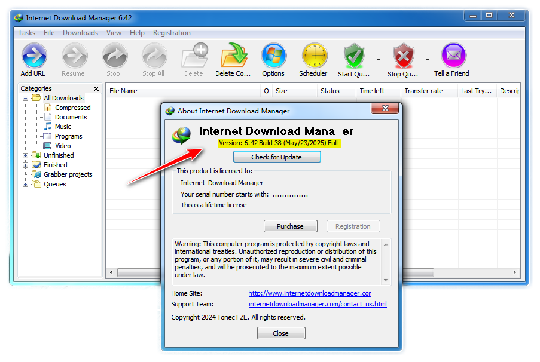Click warning text scroll down arrow
Image resolution: width=540 pixels, height=362 pixels.
click(386, 280)
